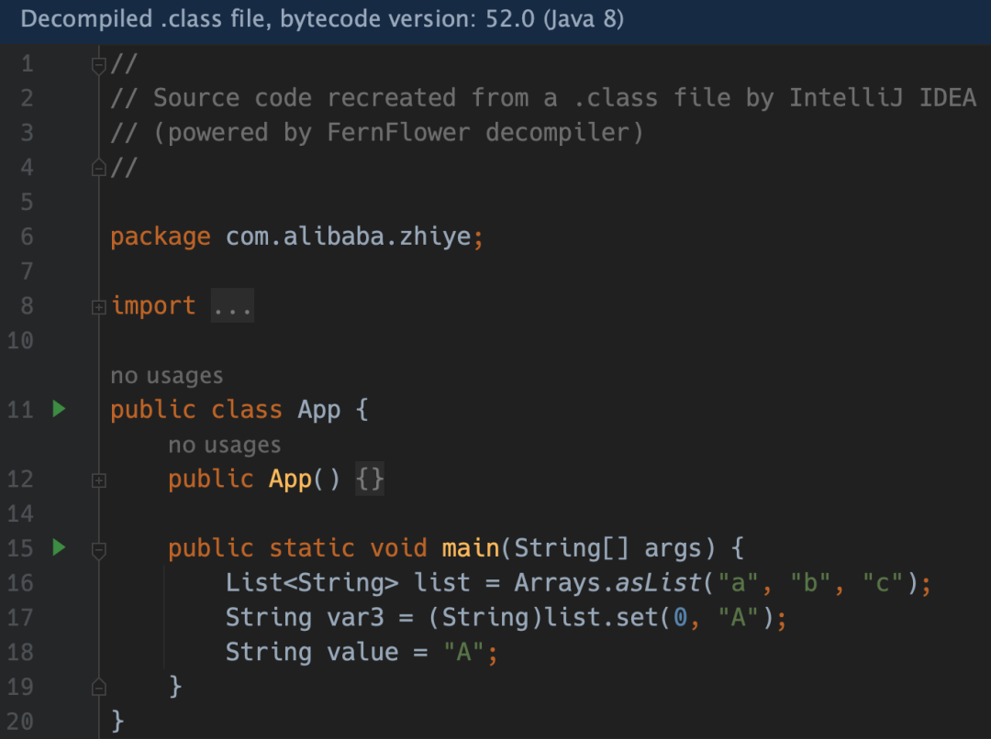The height and width of the screenshot is (739, 991).
Task: Click closing brace of class on line 20
Action: pos(117,722)
